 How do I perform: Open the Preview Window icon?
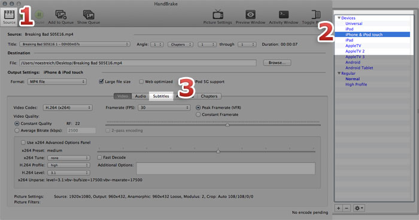[250, 15]
